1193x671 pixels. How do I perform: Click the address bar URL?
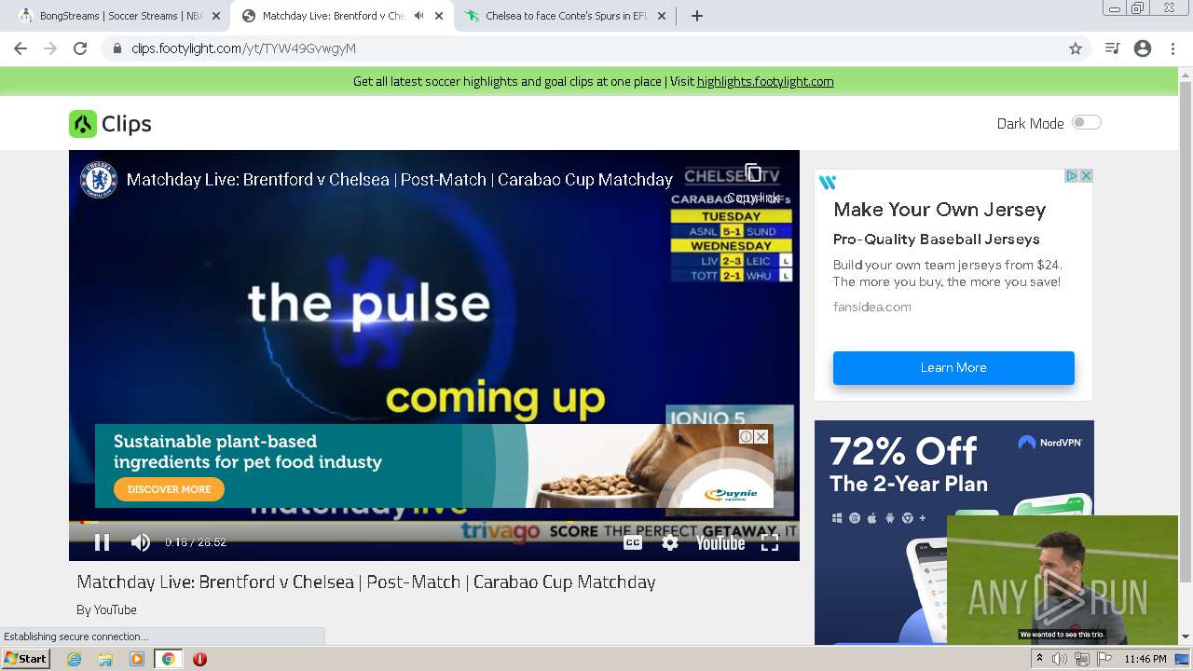pos(243,48)
